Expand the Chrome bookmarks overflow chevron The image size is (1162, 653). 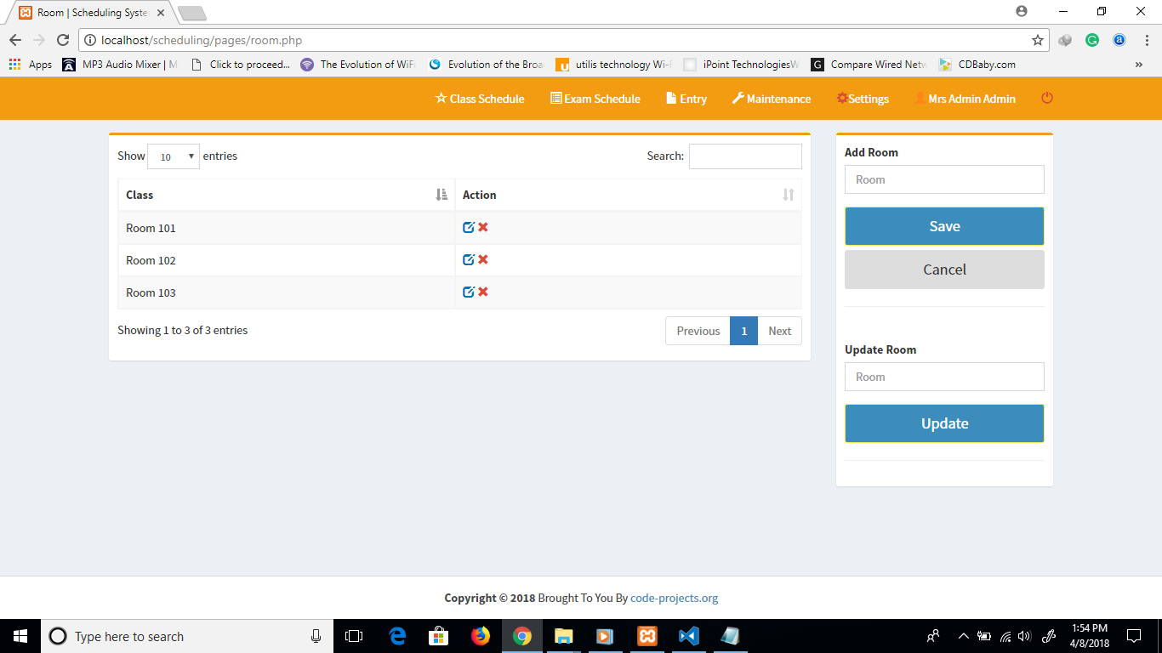1139,64
